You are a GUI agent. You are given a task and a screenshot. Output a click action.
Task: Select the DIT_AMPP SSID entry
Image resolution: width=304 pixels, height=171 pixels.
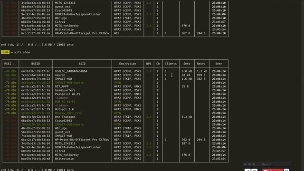(62, 86)
